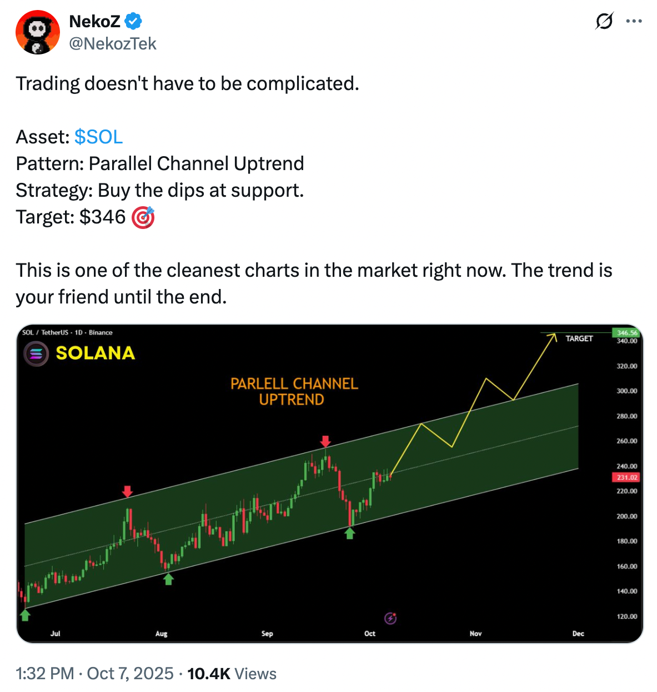Click the 10.4K Views count
The width and height of the screenshot is (657, 692).
coord(232,674)
